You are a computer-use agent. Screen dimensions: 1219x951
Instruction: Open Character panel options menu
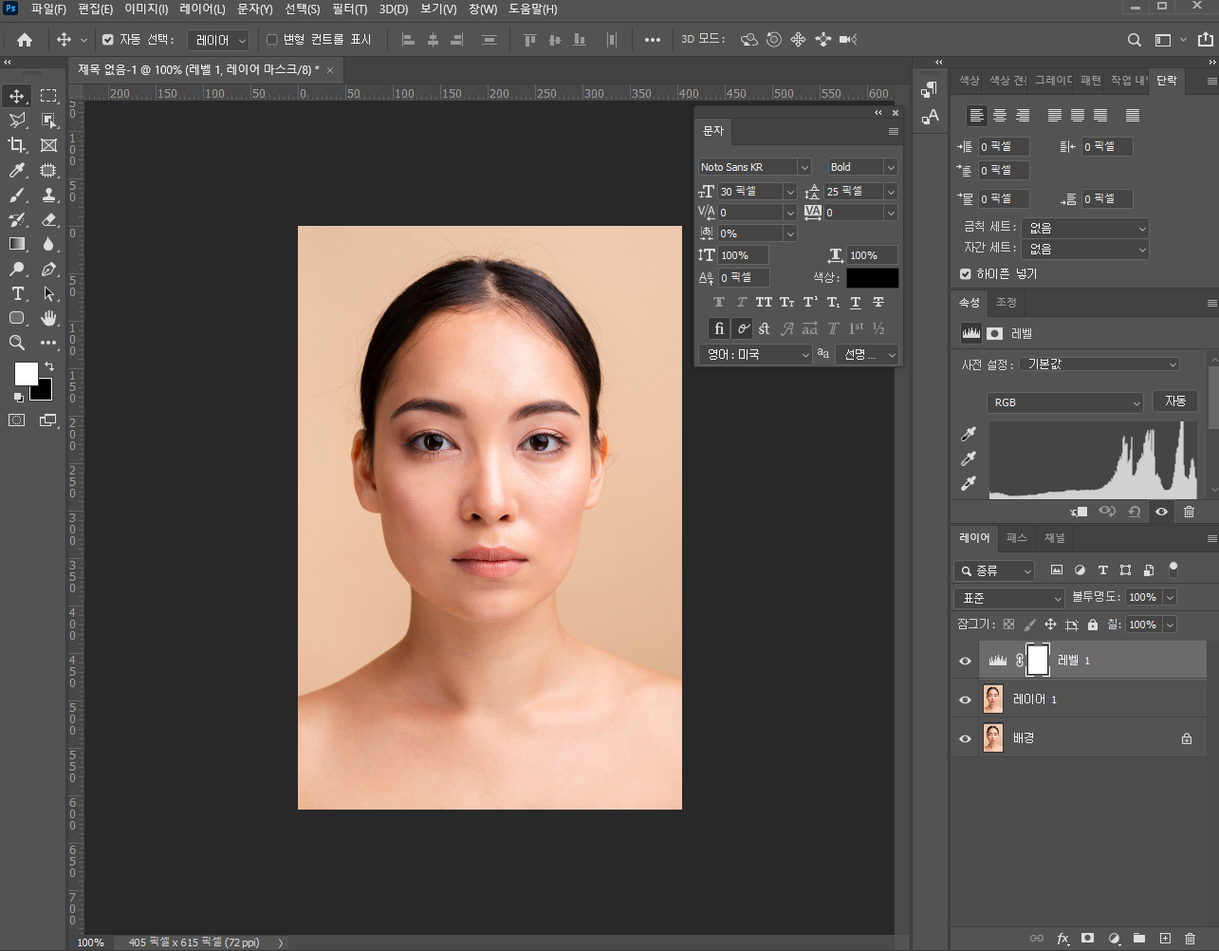point(893,132)
